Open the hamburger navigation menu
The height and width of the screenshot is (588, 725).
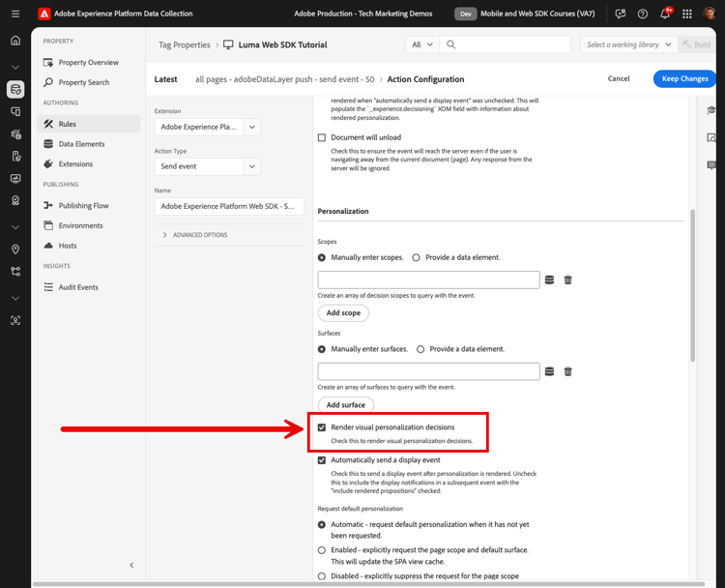[x=15, y=14]
